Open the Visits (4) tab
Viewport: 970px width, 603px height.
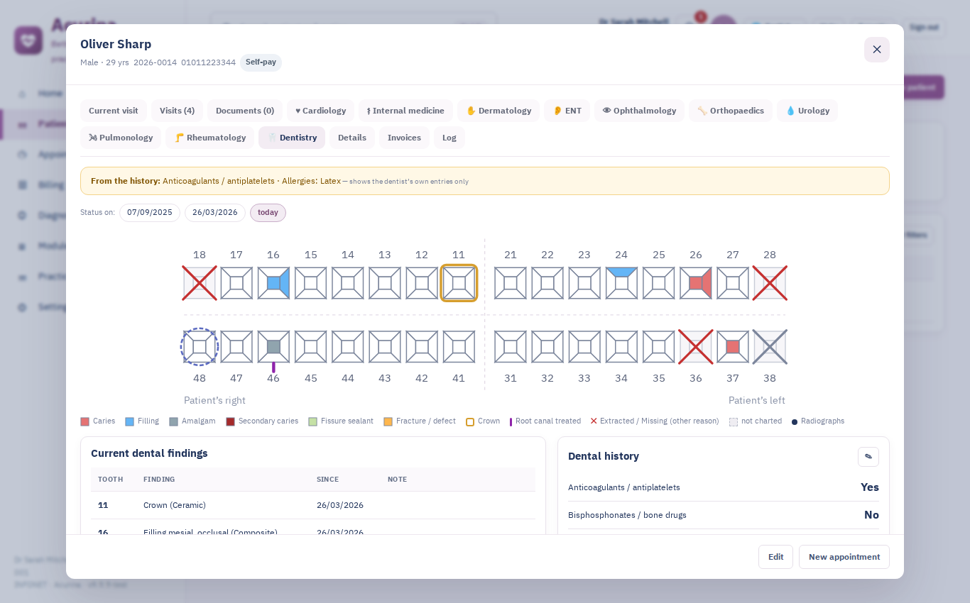click(177, 111)
